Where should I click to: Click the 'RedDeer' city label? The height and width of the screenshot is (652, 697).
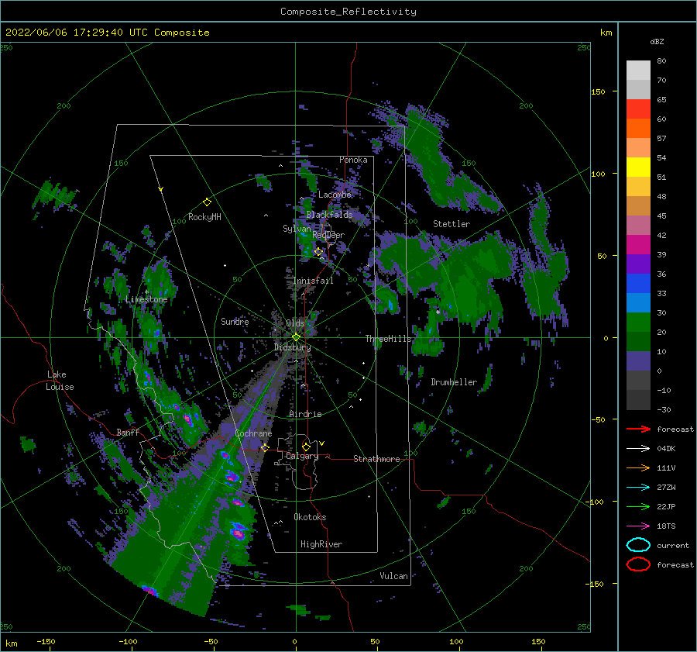(x=328, y=235)
